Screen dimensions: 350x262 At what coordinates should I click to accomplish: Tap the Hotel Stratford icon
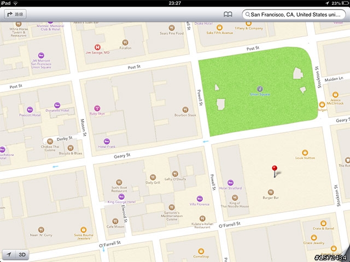[x=231, y=183]
